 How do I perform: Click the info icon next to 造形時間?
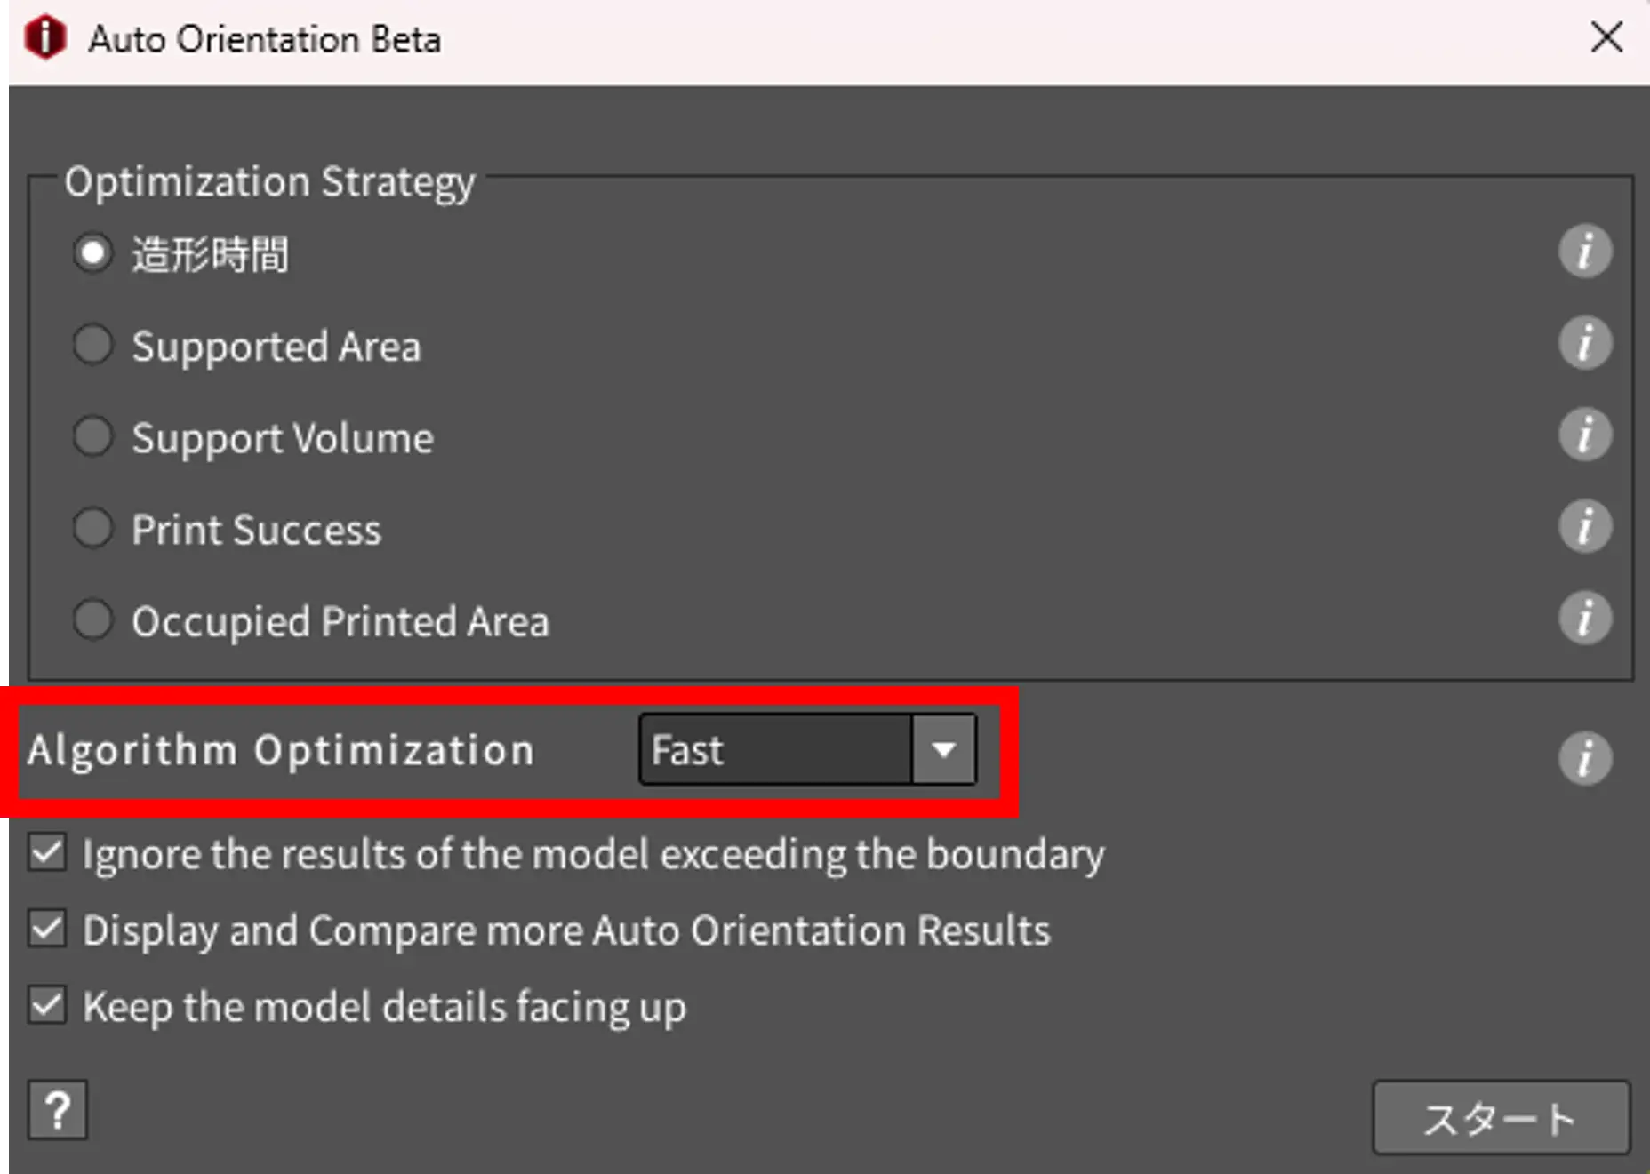pos(1584,252)
